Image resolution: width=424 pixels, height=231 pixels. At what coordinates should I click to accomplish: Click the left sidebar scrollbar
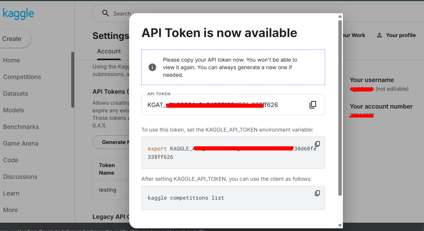tap(72, 79)
